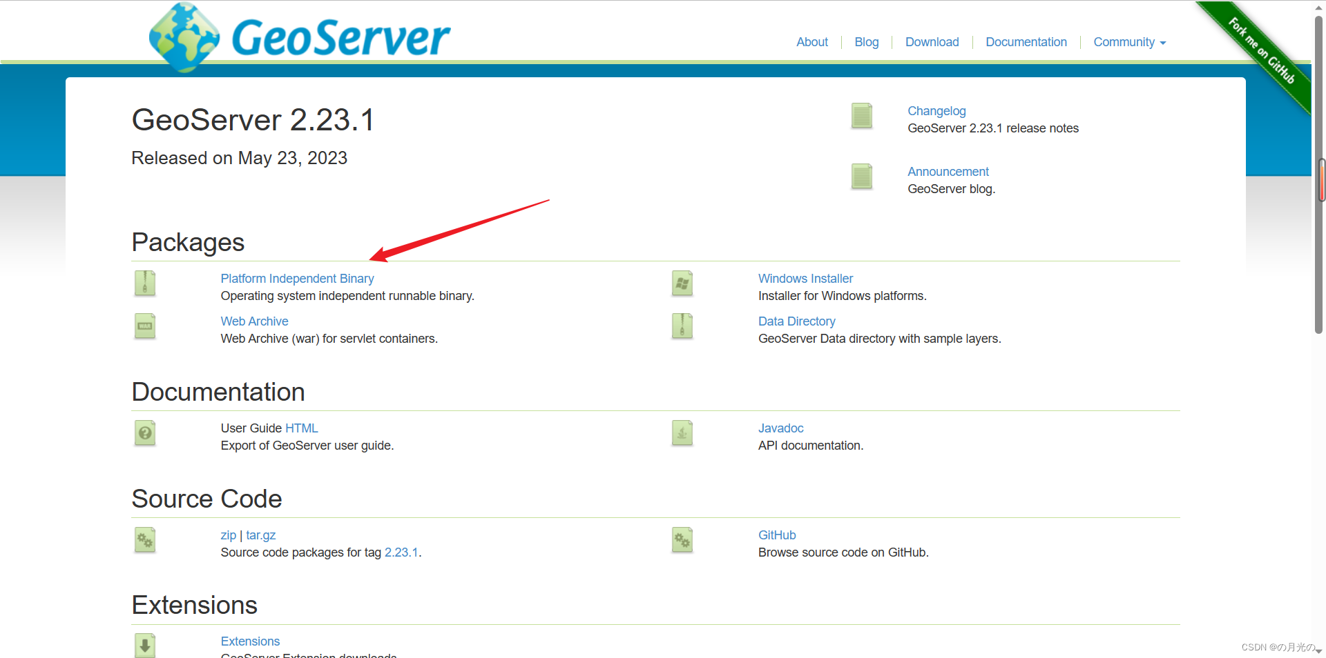
Task: Open the About page
Action: click(x=812, y=42)
